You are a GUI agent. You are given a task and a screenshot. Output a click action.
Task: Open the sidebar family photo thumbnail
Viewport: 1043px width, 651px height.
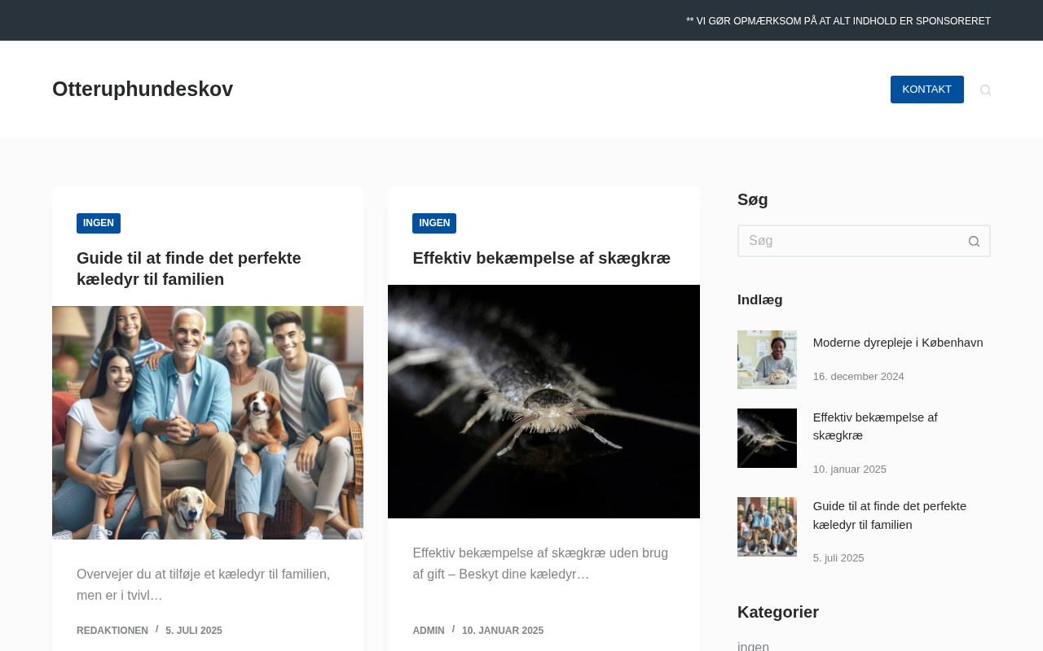[x=767, y=526]
